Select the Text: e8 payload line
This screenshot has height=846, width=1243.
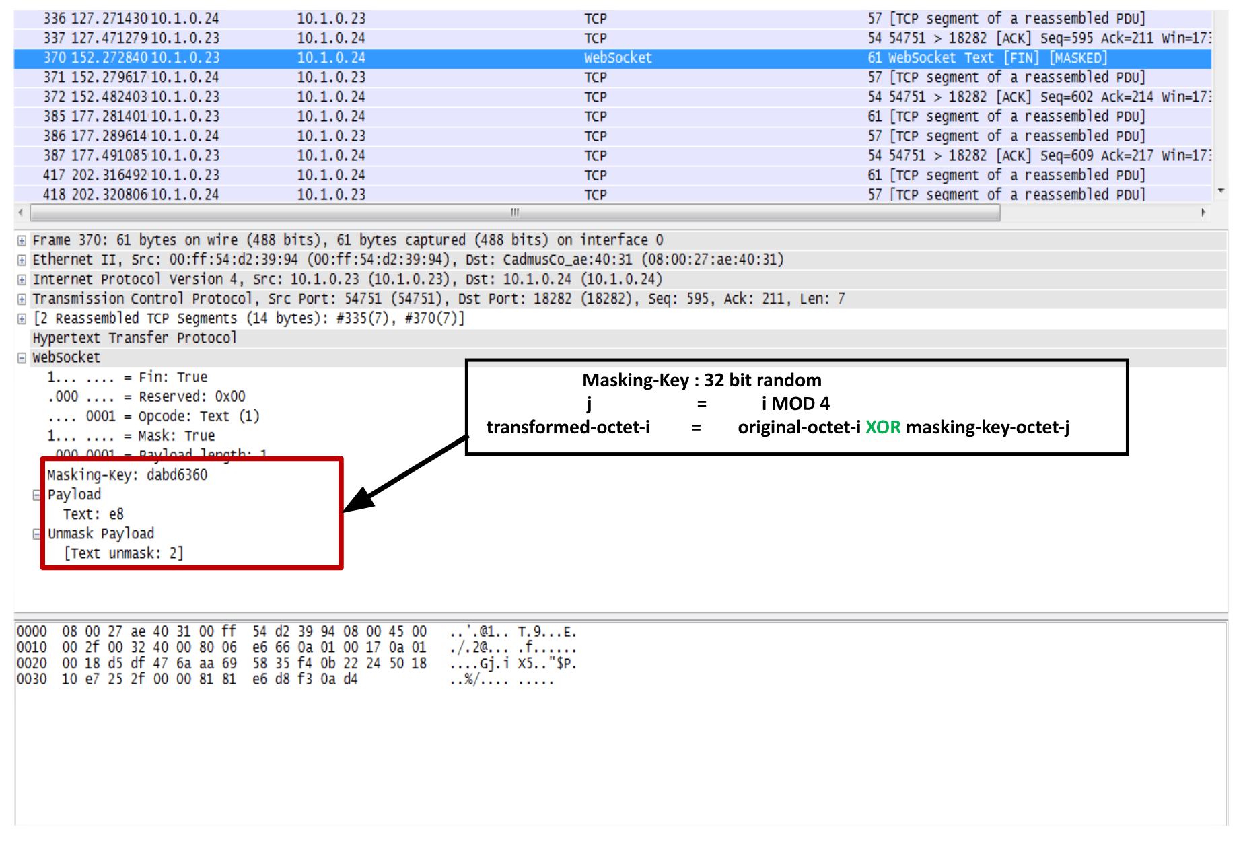(94, 514)
